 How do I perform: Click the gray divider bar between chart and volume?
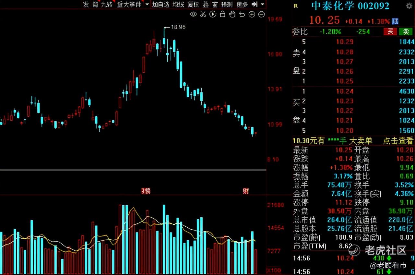133,170
